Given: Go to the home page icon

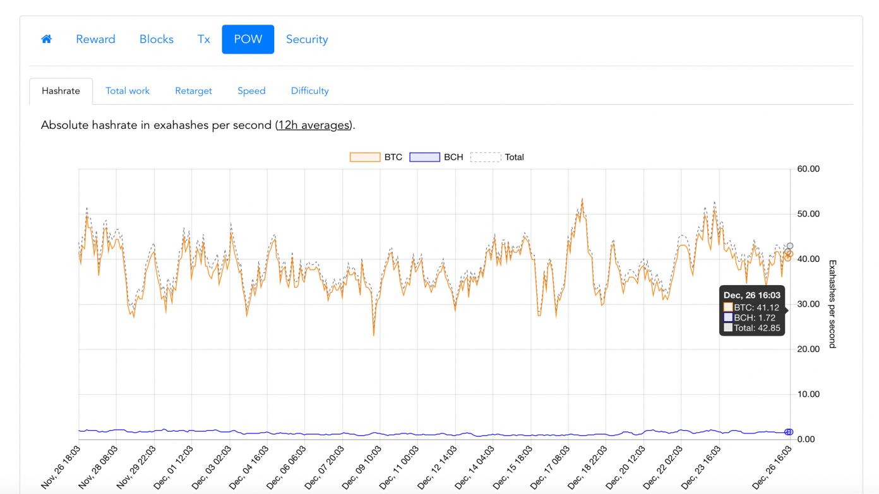Looking at the screenshot, I should click(x=46, y=39).
